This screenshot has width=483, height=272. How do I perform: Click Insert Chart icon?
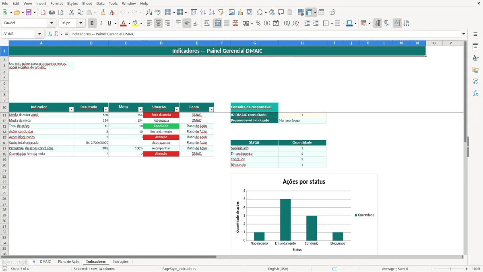click(x=241, y=12)
